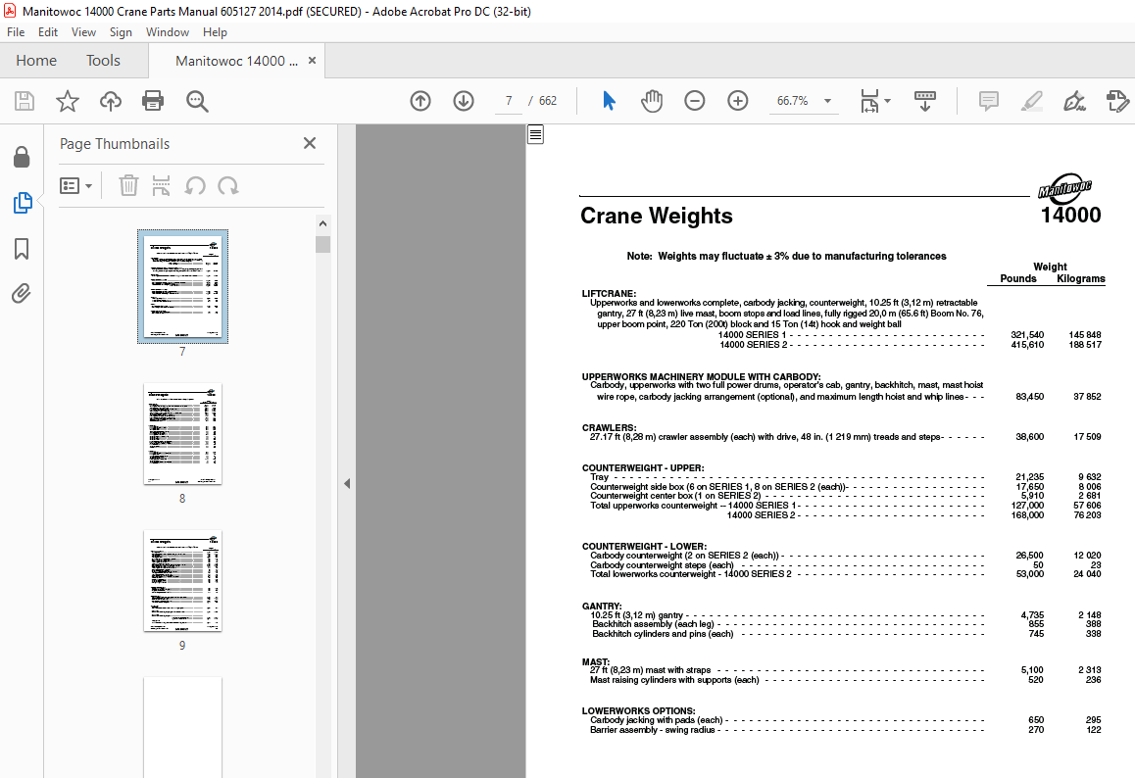Click the Save file icon
1135x778 pixels.
click(25, 101)
